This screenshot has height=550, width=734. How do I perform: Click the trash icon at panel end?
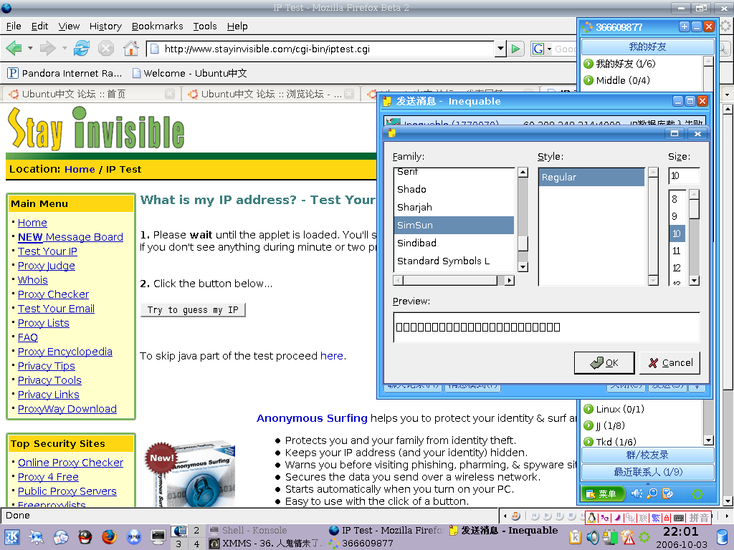723,538
